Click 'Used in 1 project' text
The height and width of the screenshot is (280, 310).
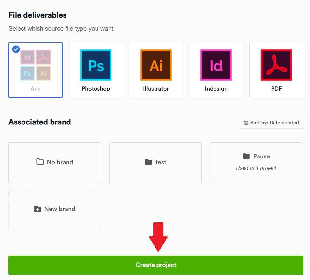[x=256, y=168]
